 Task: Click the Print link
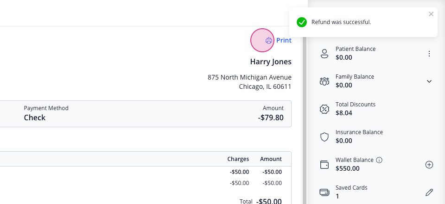click(284, 40)
